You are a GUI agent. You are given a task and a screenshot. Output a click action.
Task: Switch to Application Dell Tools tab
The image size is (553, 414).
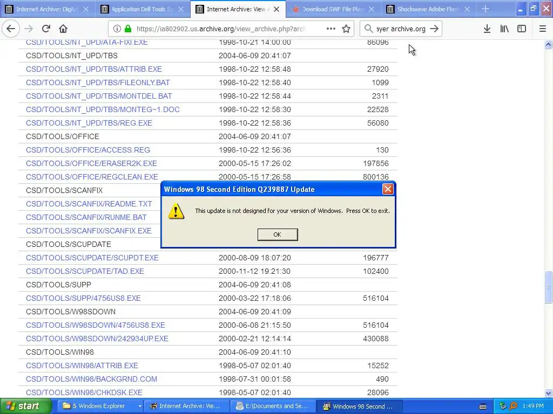143,9
